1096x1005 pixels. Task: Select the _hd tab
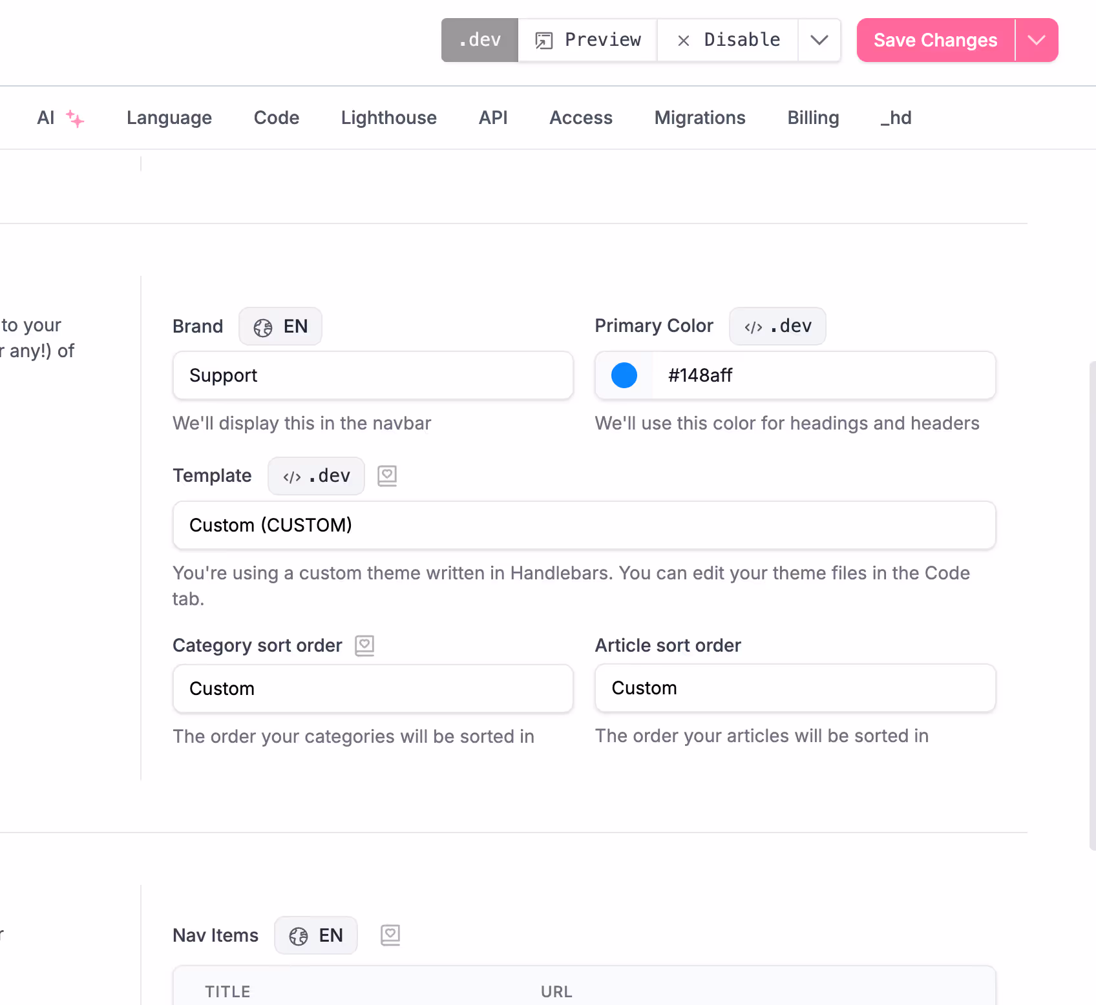[896, 118]
